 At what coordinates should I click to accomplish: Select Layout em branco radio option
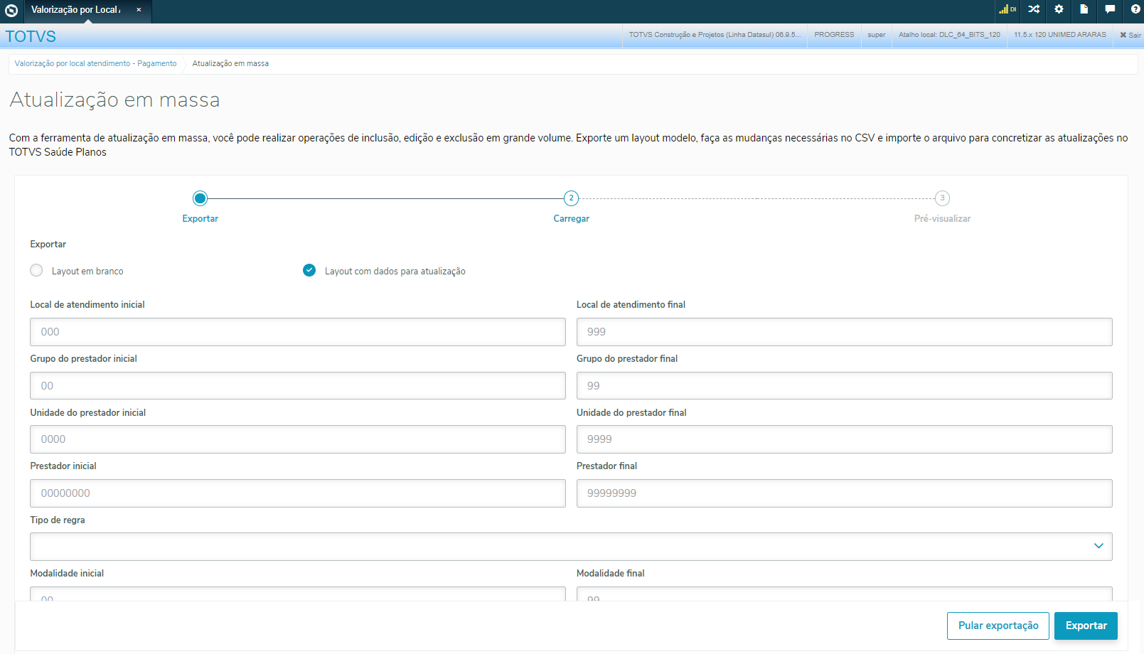pyautogui.click(x=36, y=270)
